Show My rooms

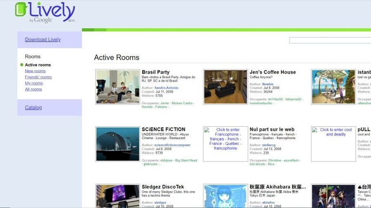pos(34,83)
